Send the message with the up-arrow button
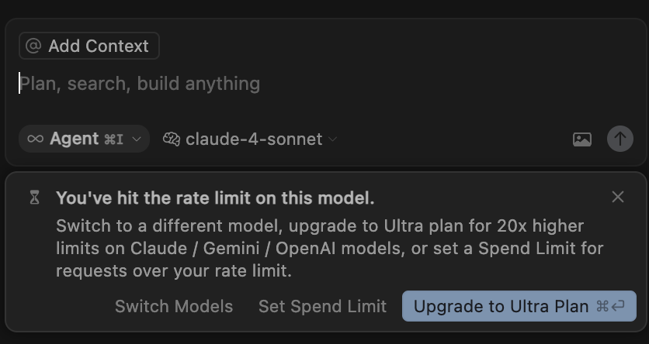Viewport: 649px width, 344px height. 619,139
